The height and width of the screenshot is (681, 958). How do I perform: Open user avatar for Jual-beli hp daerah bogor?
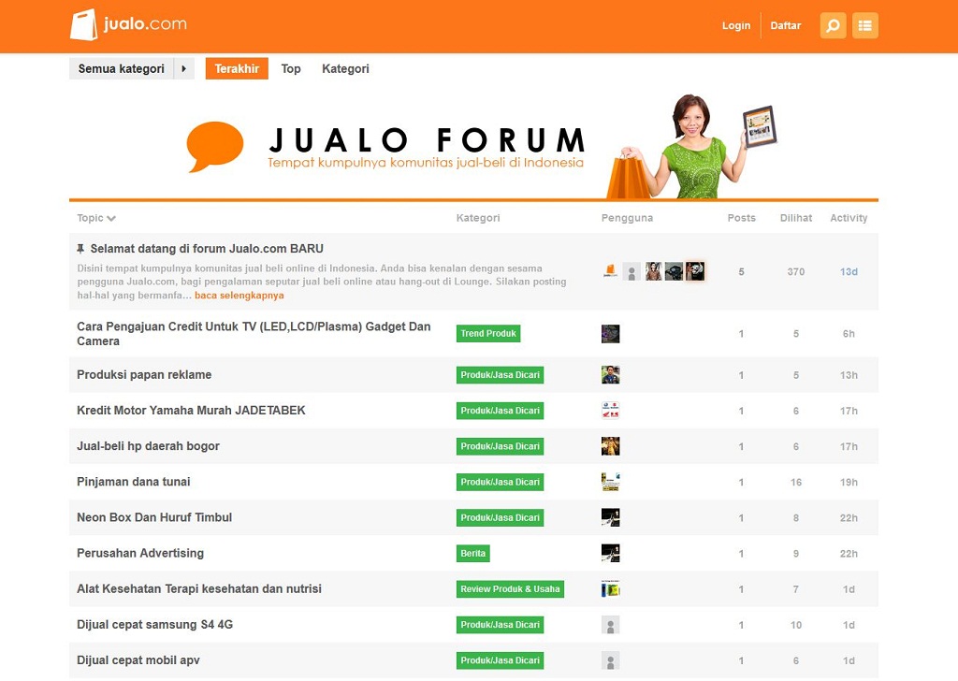(610, 446)
